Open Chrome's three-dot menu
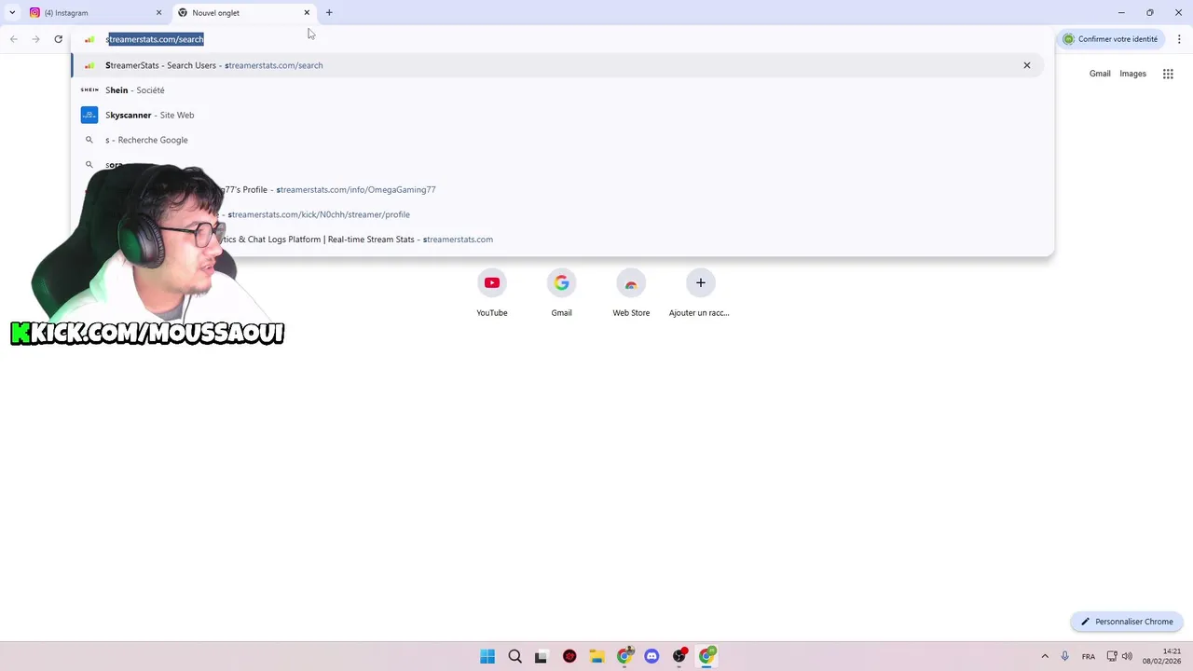The image size is (1193, 671). (x=1179, y=39)
